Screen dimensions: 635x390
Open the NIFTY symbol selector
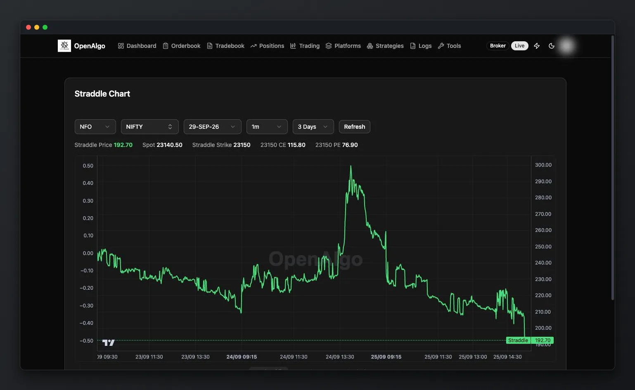(149, 127)
